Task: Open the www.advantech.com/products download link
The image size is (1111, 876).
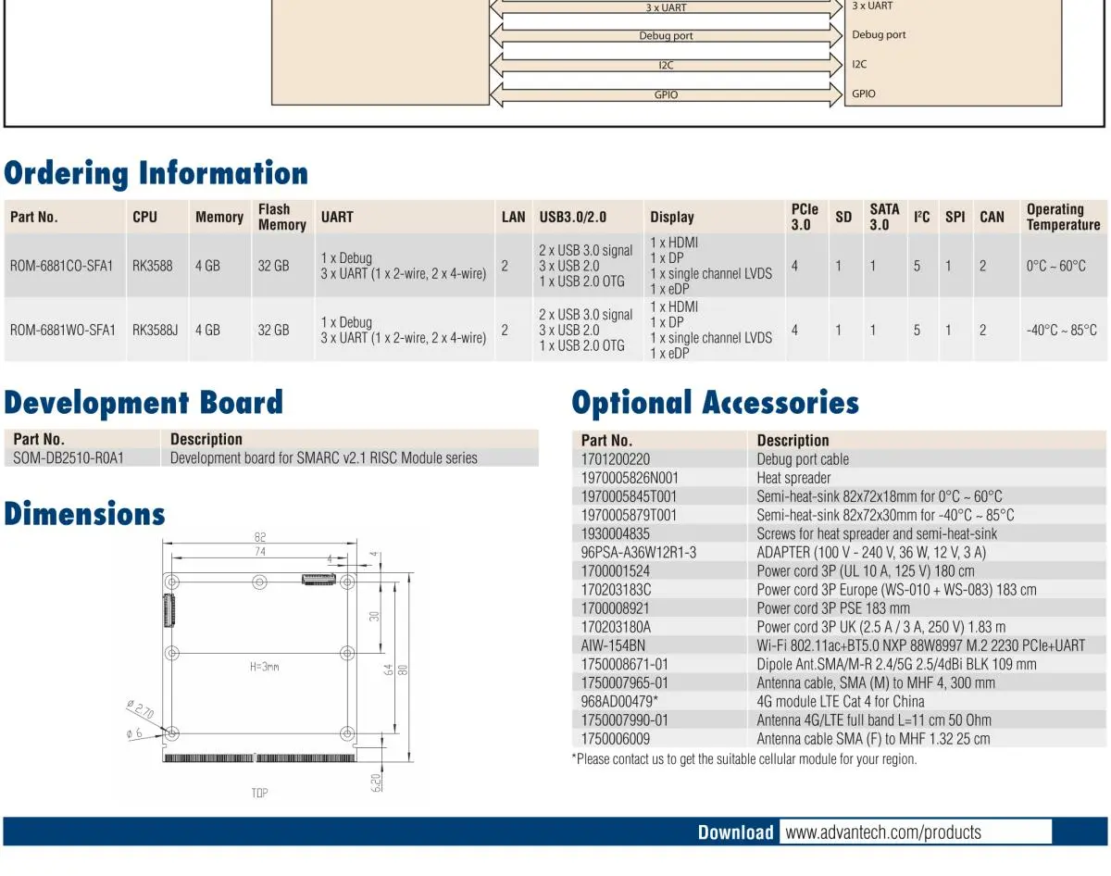Action: point(883,832)
